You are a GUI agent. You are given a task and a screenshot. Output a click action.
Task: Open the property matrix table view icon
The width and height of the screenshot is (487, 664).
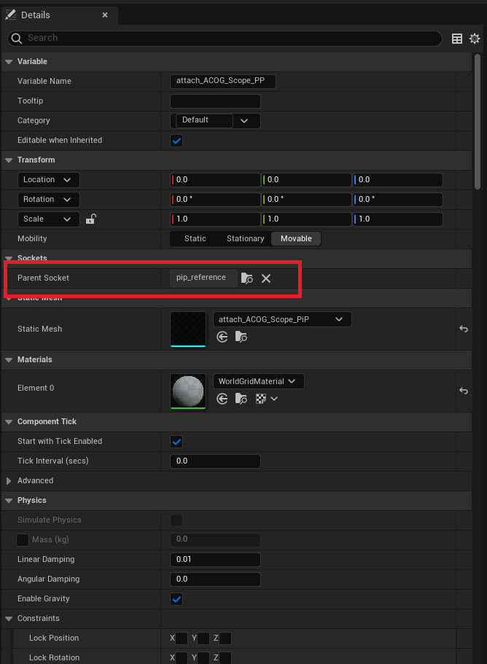pyautogui.click(x=457, y=39)
